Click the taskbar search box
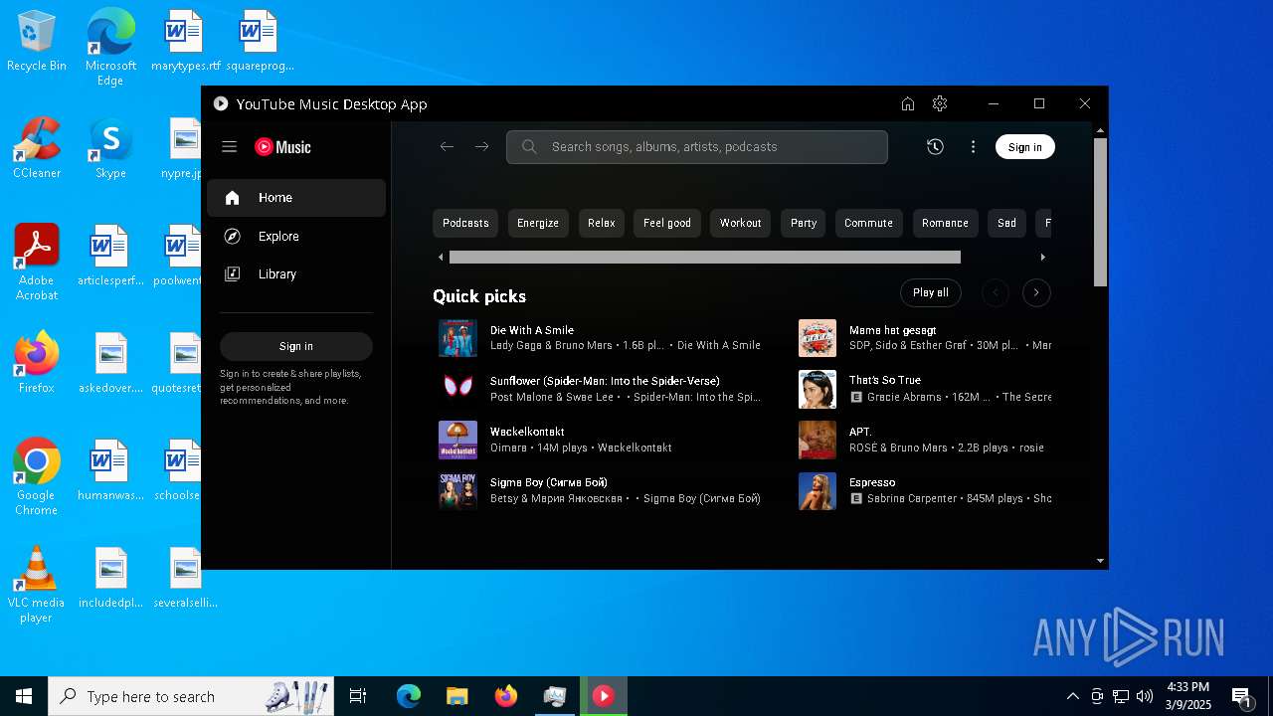 193,696
